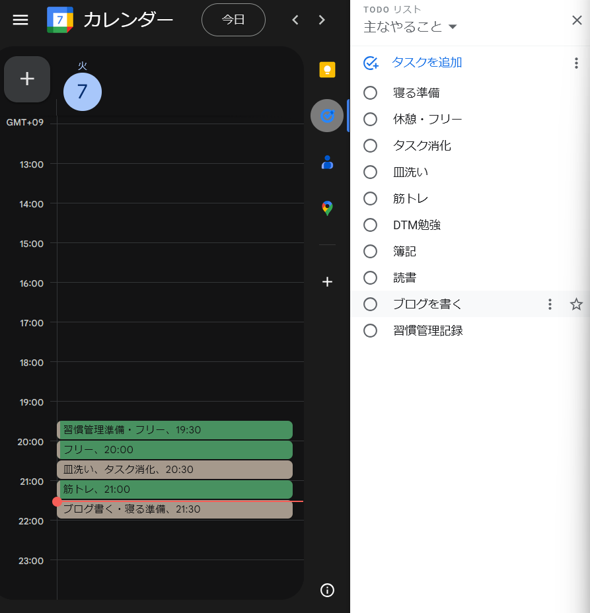
Task: Check off the 筋トレ task
Action: (x=371, y=198)
